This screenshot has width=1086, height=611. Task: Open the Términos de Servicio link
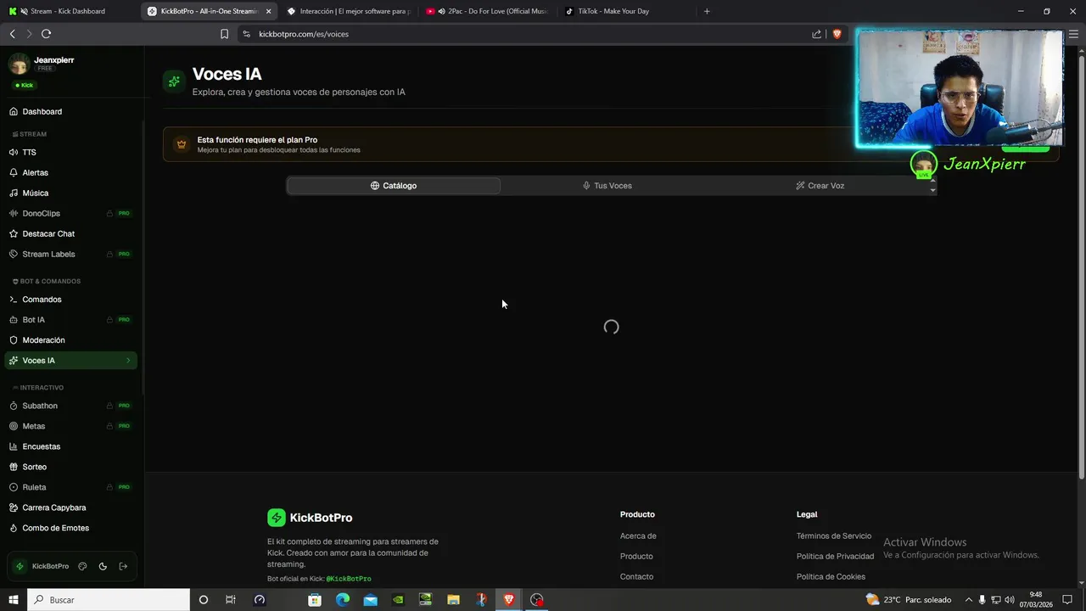click(834, 536)
